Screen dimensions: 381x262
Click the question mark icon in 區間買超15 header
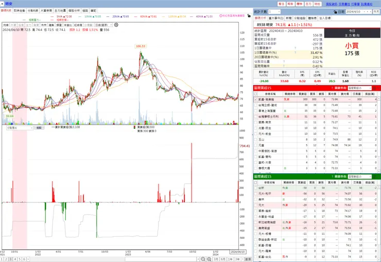tap(332, 88)
